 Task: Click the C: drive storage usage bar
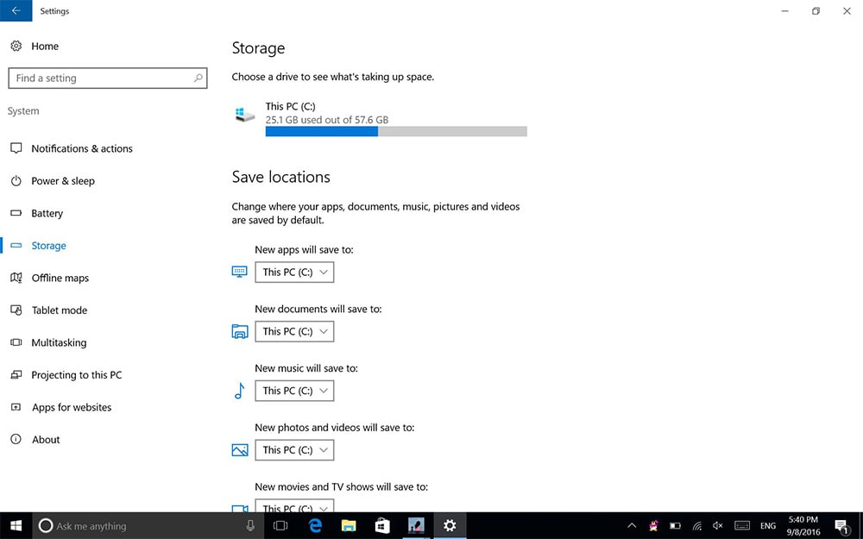pyautogui.click(x=395, y=132)
